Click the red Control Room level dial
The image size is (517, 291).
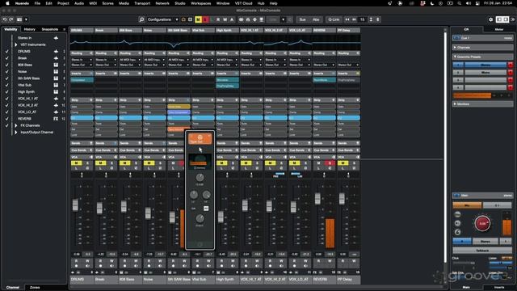tap(482, 223)
